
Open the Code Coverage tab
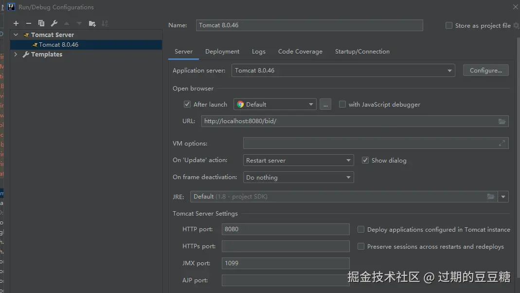pos(300,52)
